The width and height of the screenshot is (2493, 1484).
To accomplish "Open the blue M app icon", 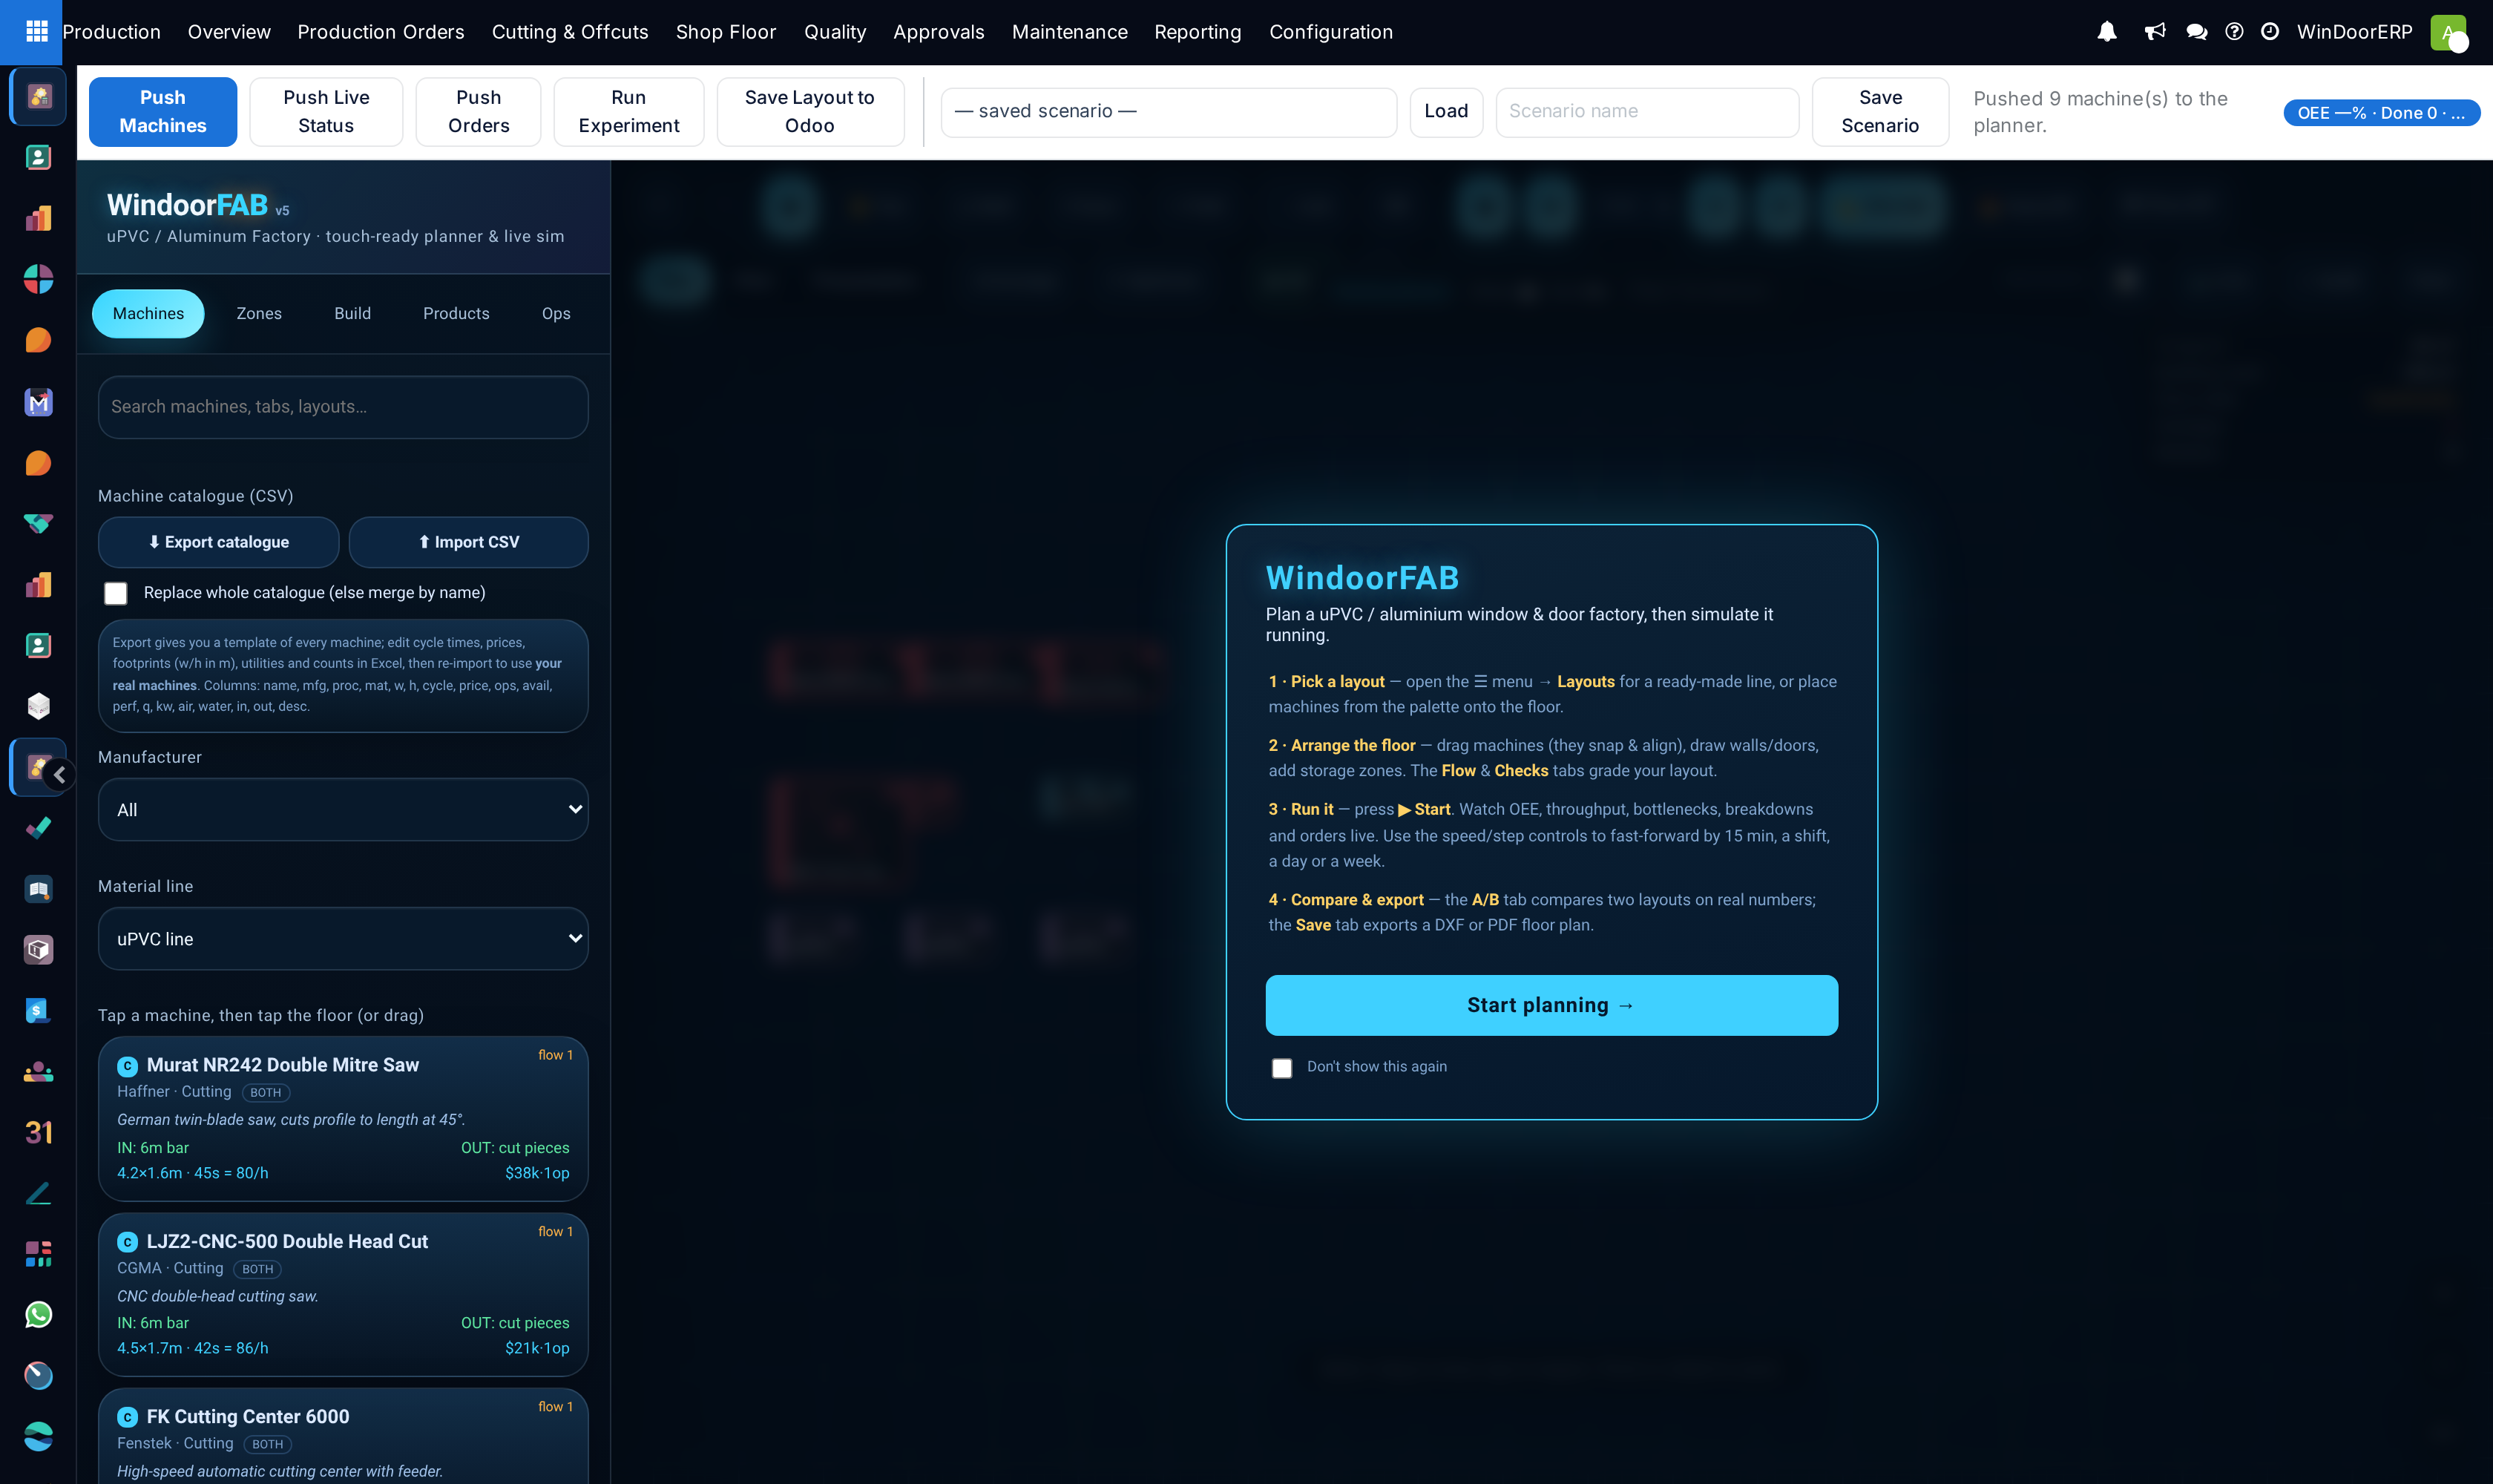I will 38,402.
